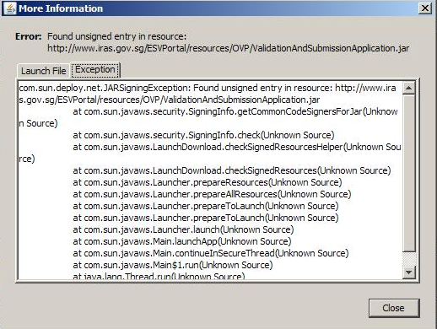This screenshot has height=329, width=437.
Task: Select the Exception tab
Action: click(95, 70)
